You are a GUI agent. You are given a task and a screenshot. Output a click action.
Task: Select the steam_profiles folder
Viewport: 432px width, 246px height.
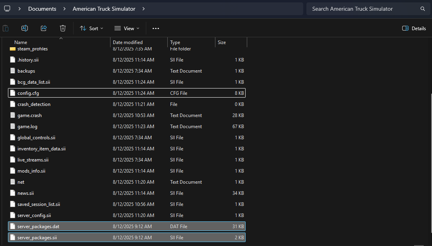coord(127,49)
